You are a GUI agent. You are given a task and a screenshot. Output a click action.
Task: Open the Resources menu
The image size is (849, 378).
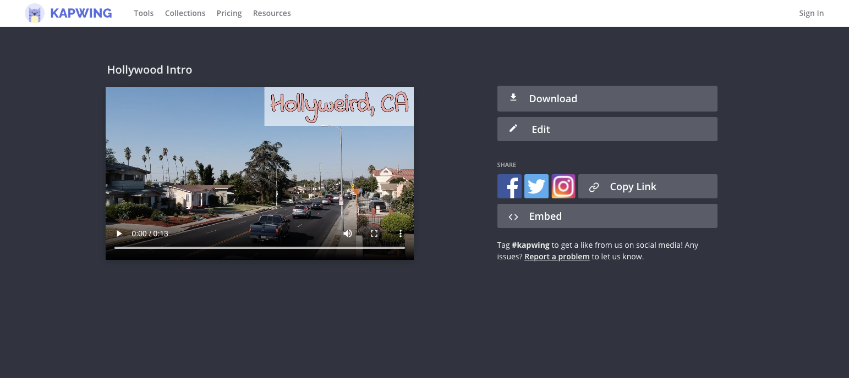click(x=272, y=13)
